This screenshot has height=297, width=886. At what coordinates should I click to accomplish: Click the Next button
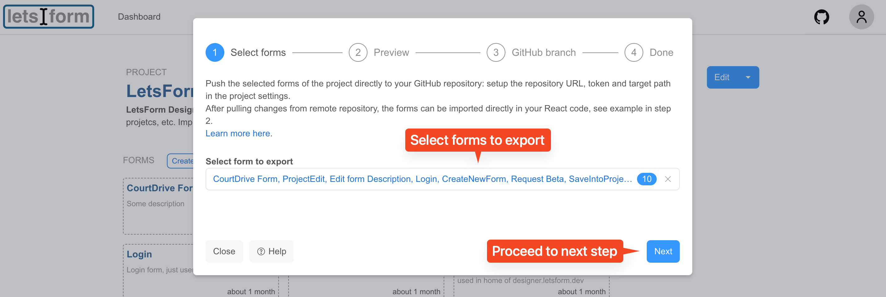[x=663, y=251]
